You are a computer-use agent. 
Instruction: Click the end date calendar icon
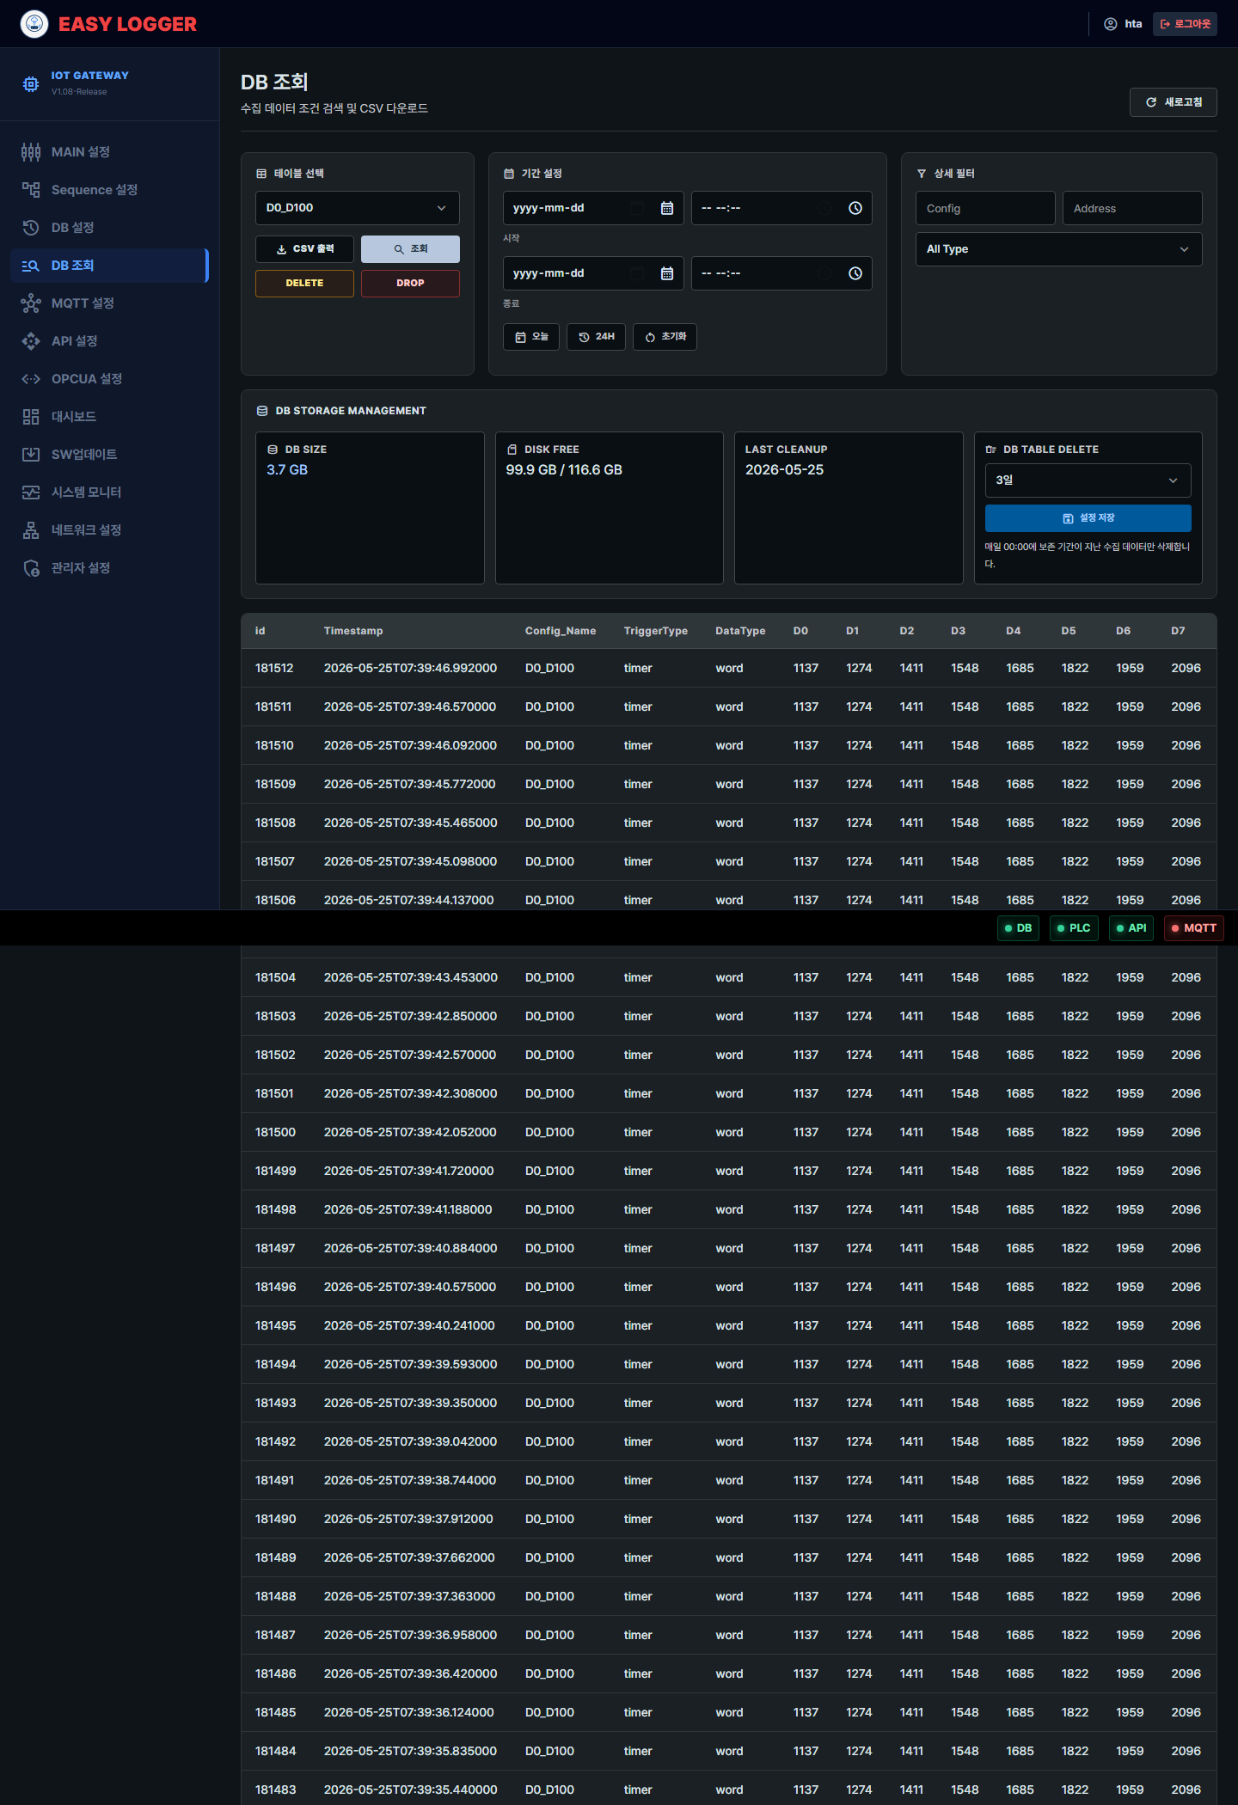tap(667, 273)
